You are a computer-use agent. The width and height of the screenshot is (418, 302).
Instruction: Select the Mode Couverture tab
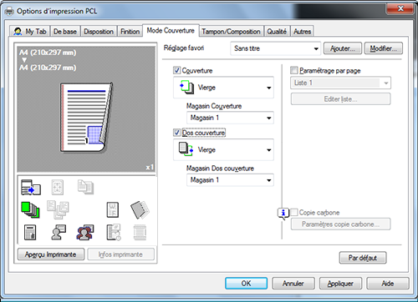click(x=171, y=30)
